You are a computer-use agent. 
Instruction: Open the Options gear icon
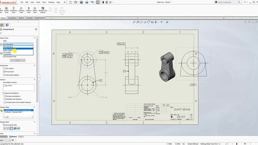(x=110, y=2)
